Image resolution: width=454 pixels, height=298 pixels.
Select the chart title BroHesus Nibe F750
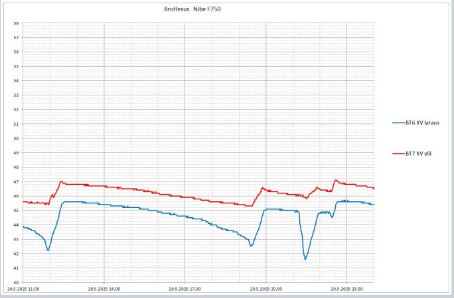click(192, 9)
